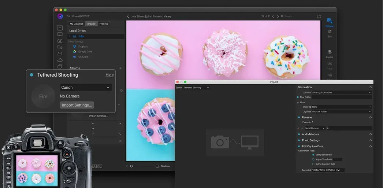
Task: Select Set Specific Date radio button
Action: coord(313,155)
